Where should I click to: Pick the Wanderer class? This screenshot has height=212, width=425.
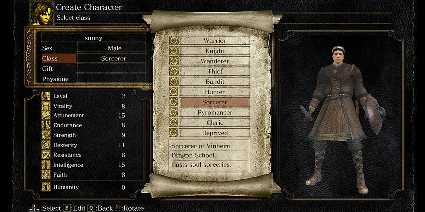click(215, 61)
